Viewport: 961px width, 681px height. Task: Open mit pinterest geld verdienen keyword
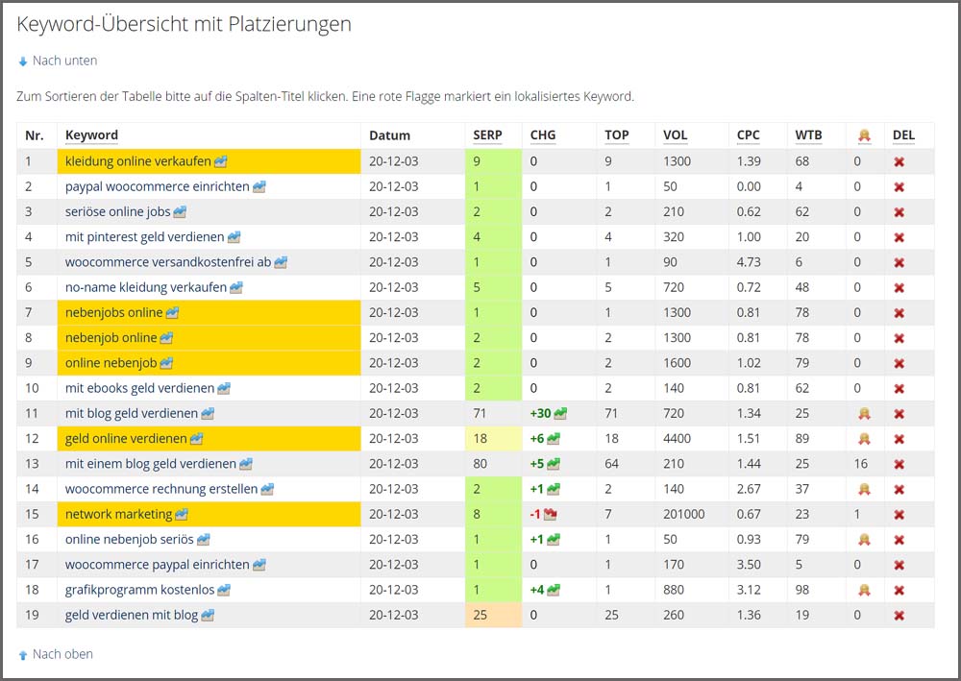click(x=144, y=237)
